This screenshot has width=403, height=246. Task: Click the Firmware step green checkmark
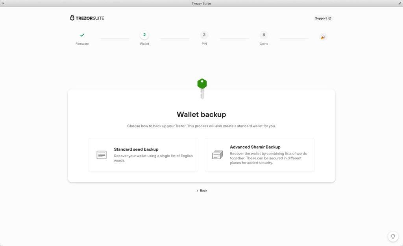pos(82,35)
